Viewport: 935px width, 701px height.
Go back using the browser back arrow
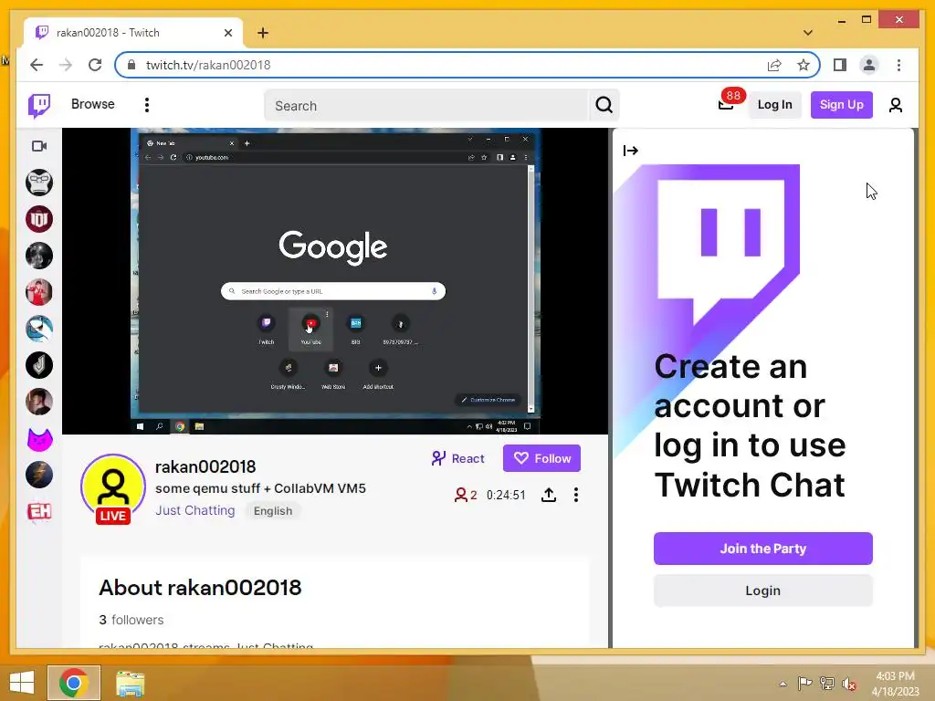coord(37,65)
